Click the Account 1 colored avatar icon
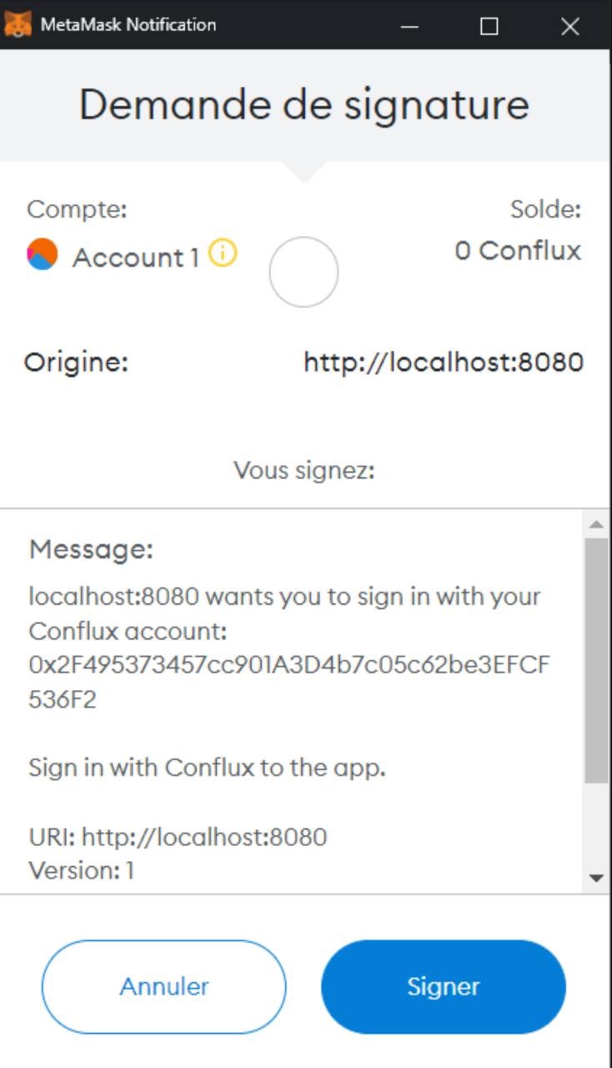The width and height of the screenshot is (612, 1068). pos(43,254)
